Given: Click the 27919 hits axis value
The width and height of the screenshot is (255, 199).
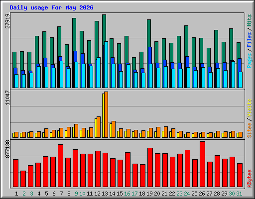Looking at the screenshot, I should pos(7,21).
